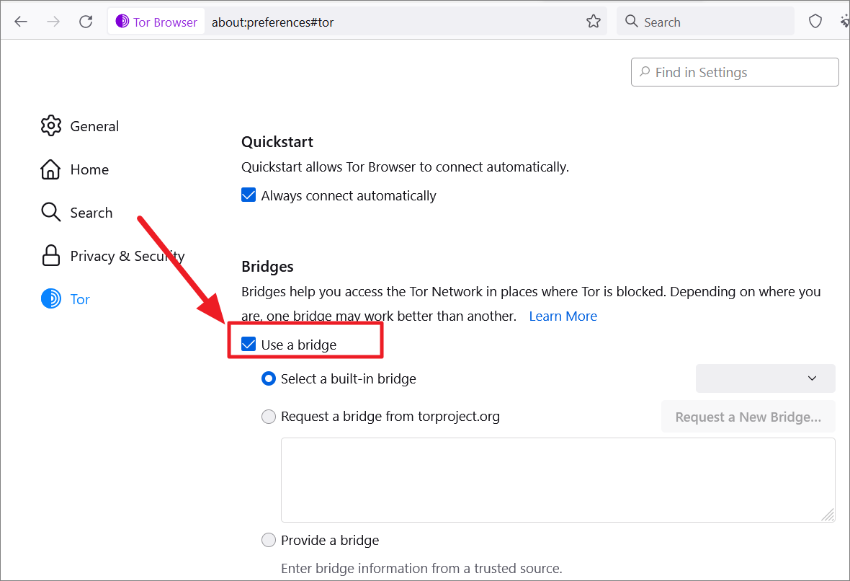Click the Tor Browser onion identity icon
This screenshot has width=850, height=581.
122,22
